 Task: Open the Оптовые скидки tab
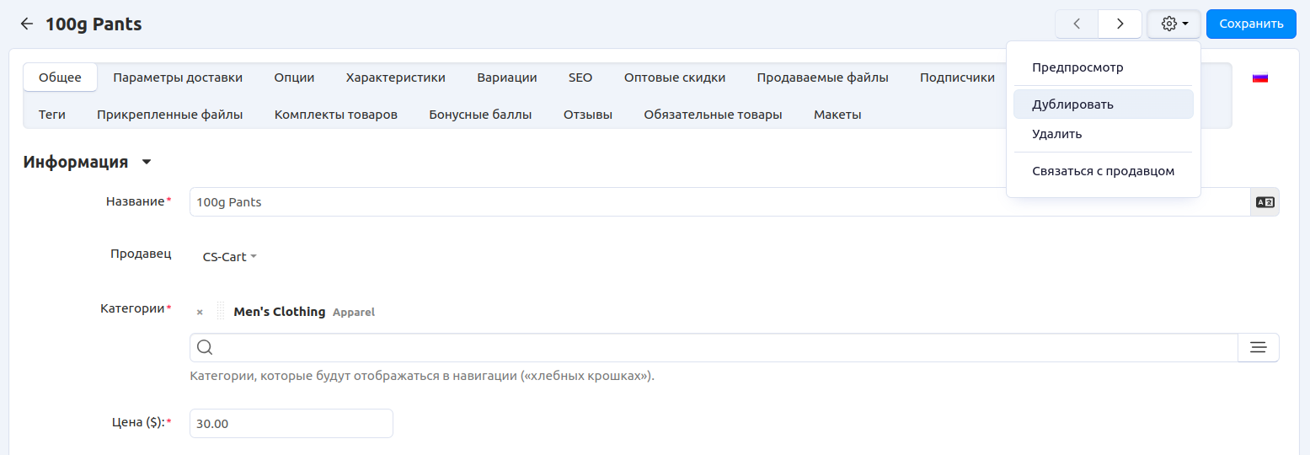674,78
